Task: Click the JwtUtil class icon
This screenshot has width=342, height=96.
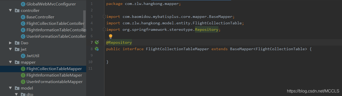Action: [x=23, y=56]
